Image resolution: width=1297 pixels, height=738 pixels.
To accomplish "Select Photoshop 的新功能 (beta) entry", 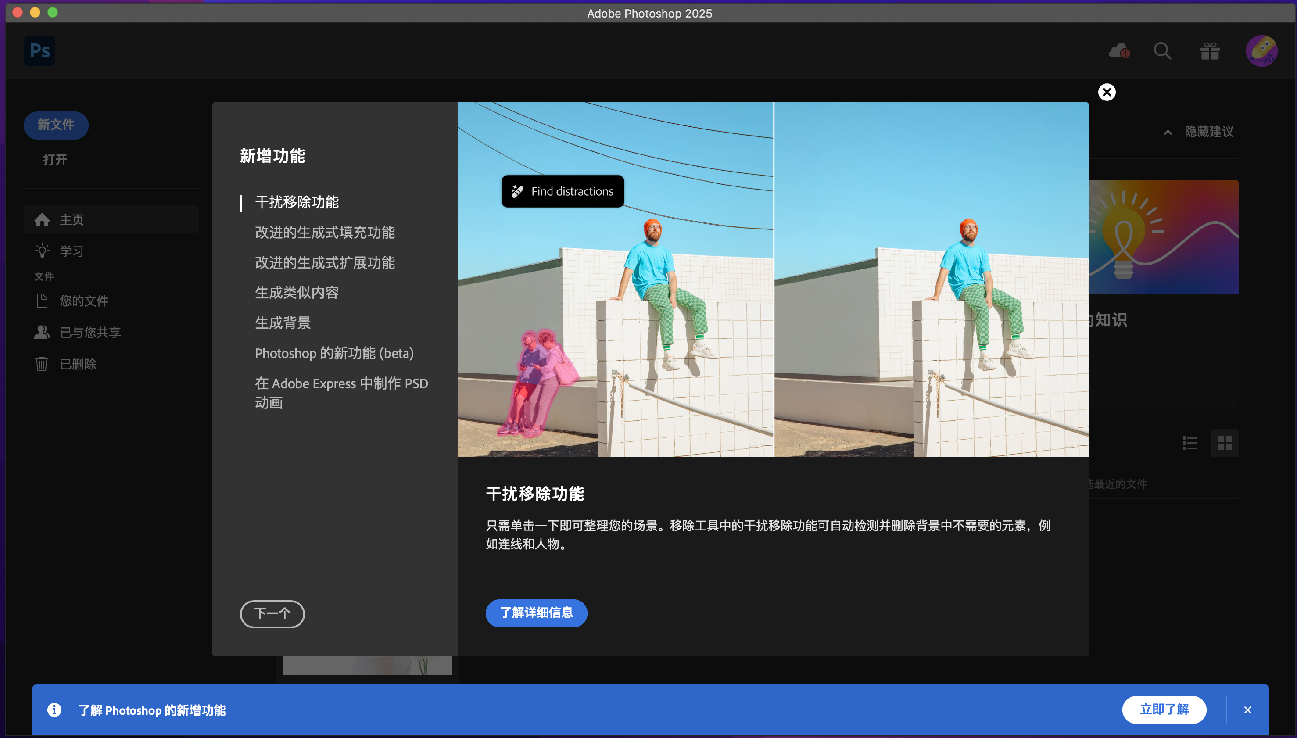I will point(334,353).
